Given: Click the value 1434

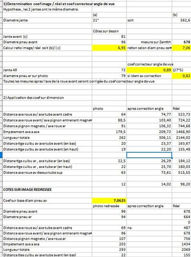Looking at the screenshot, I should tap(181, 244).
